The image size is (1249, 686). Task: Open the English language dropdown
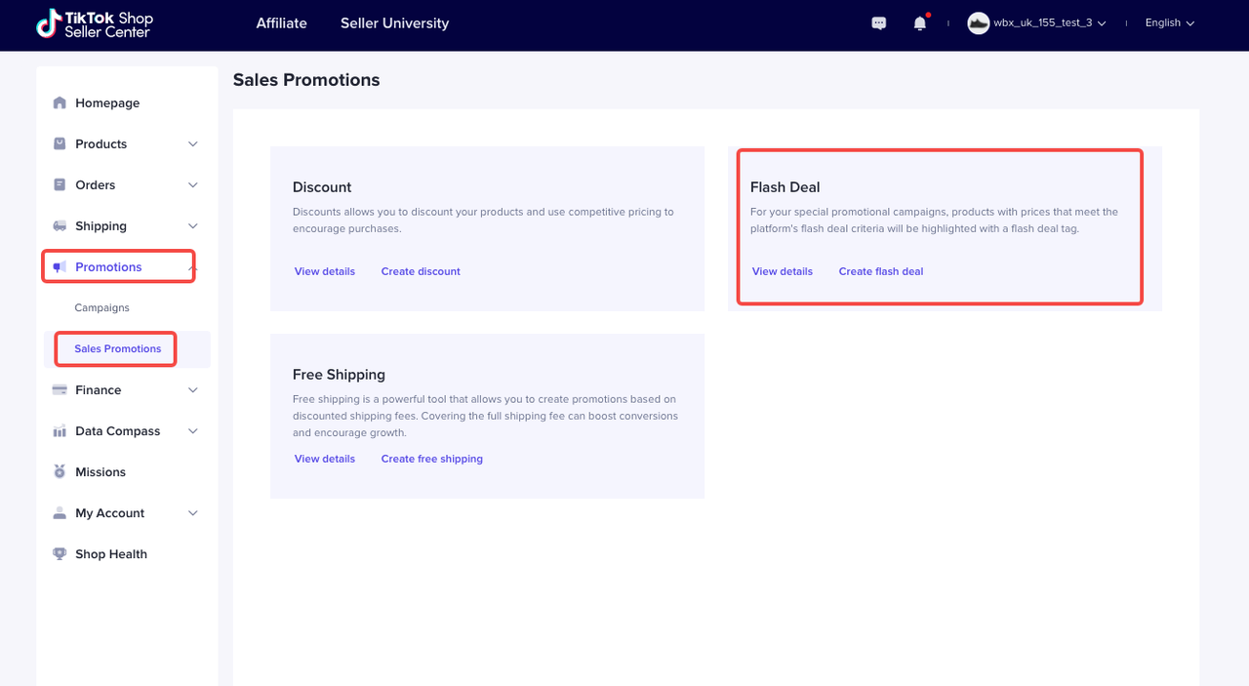(x=1169, y=23)
